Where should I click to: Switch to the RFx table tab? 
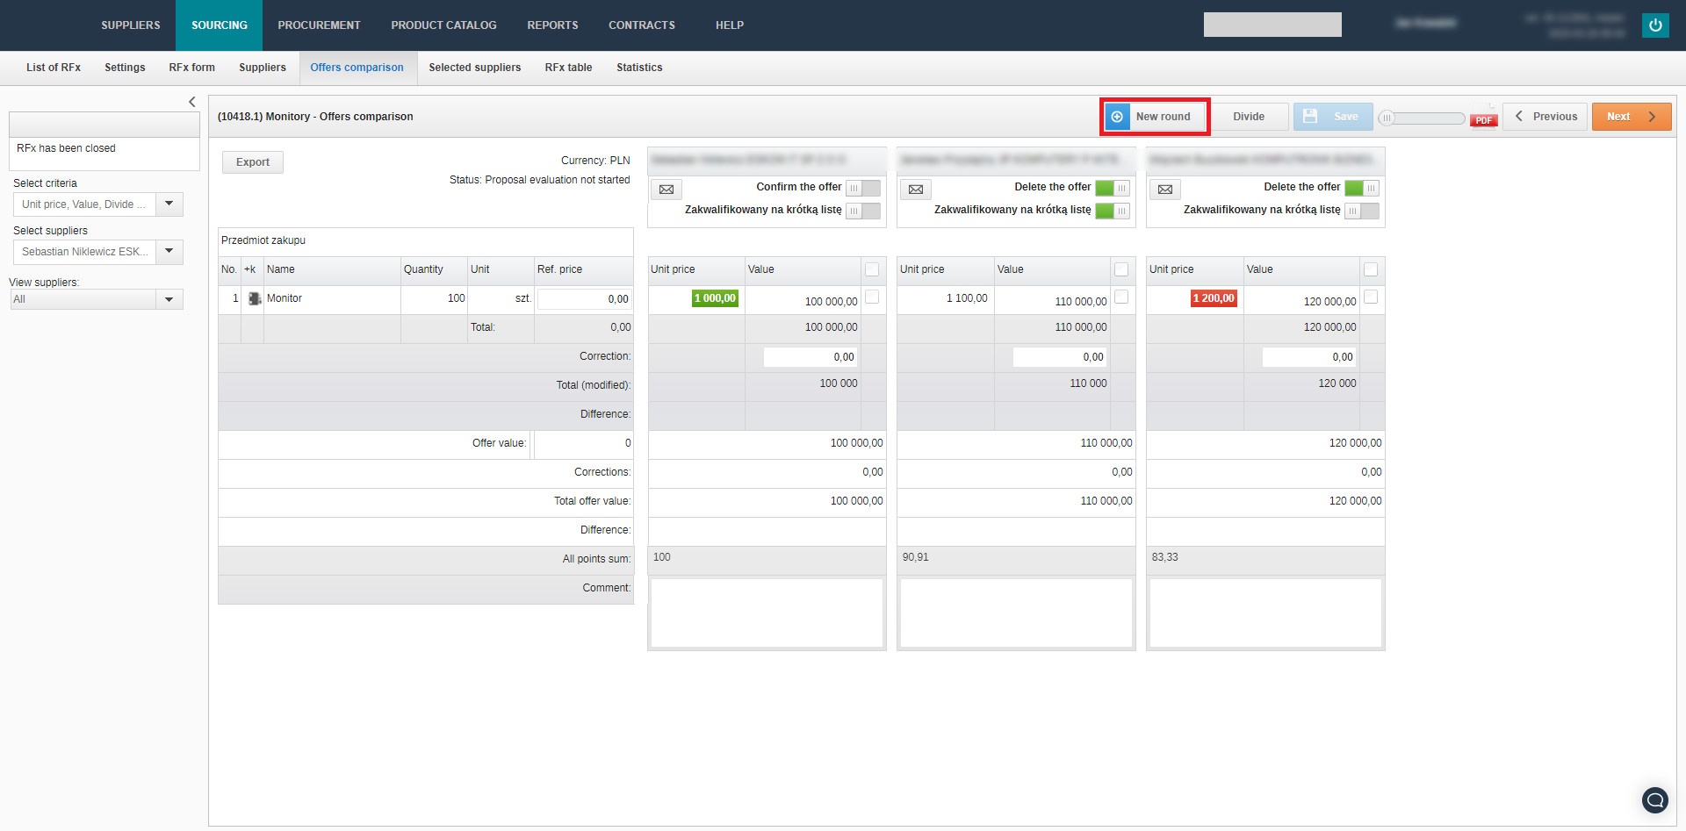568,68
